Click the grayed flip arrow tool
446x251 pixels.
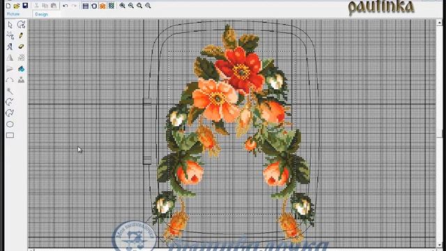pyautogui.click(x=10, y=69)
